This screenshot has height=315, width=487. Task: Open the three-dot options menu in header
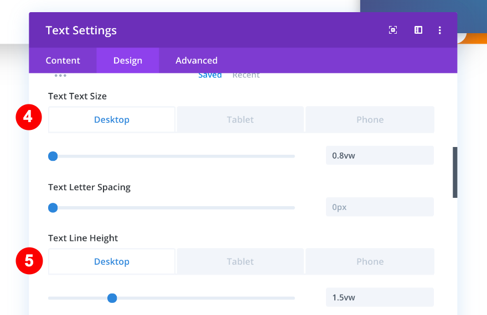tap(440, 30)
